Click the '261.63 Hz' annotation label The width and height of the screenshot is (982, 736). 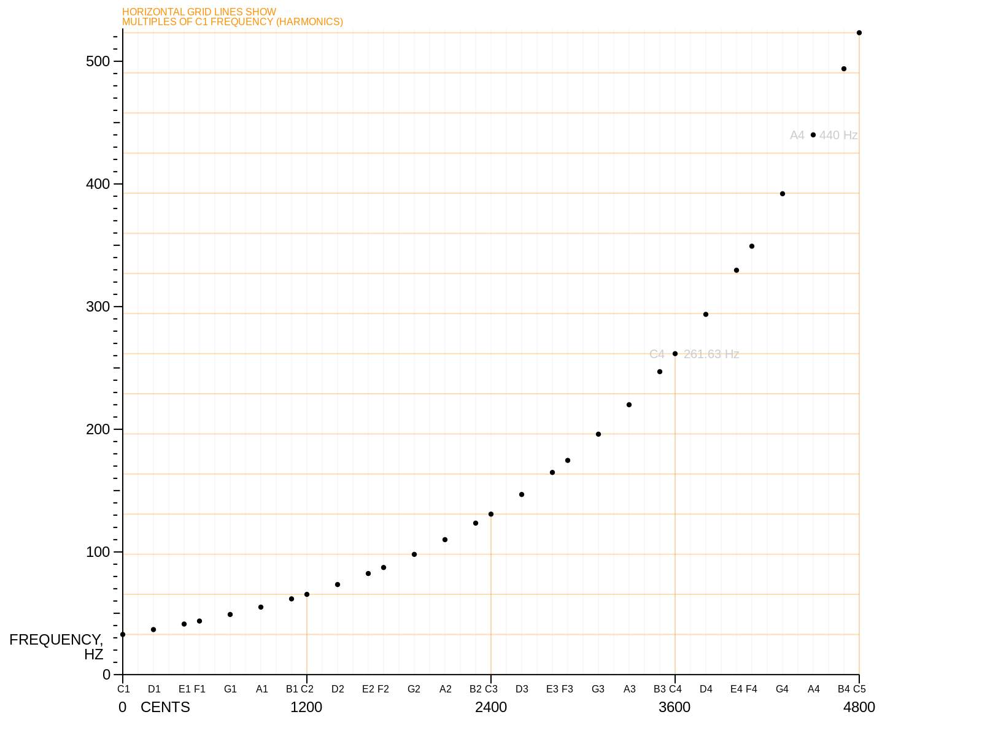711,355
